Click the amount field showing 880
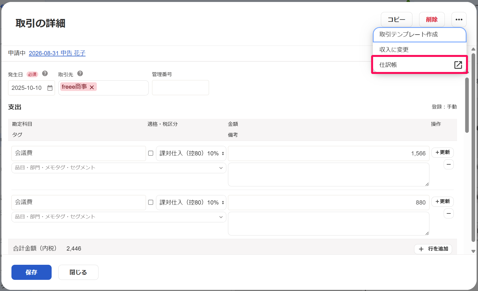 [x=329, y=203]
